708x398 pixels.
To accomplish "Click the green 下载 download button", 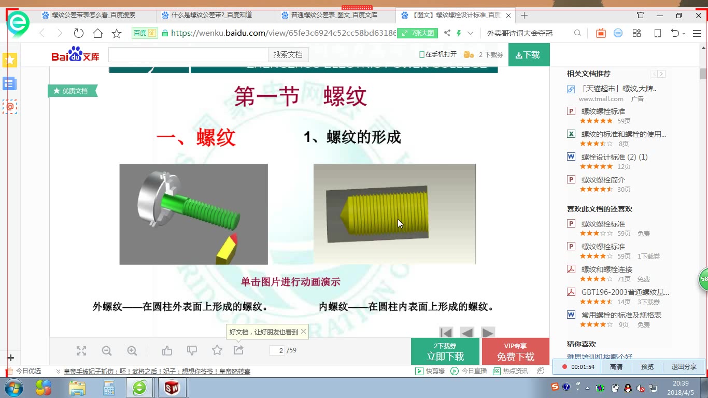I will pos(529,54).
